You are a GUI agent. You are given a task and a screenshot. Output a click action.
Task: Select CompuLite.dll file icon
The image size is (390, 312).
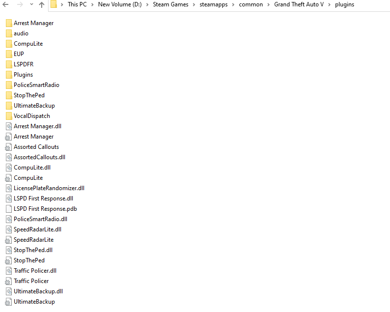[9, 168]
